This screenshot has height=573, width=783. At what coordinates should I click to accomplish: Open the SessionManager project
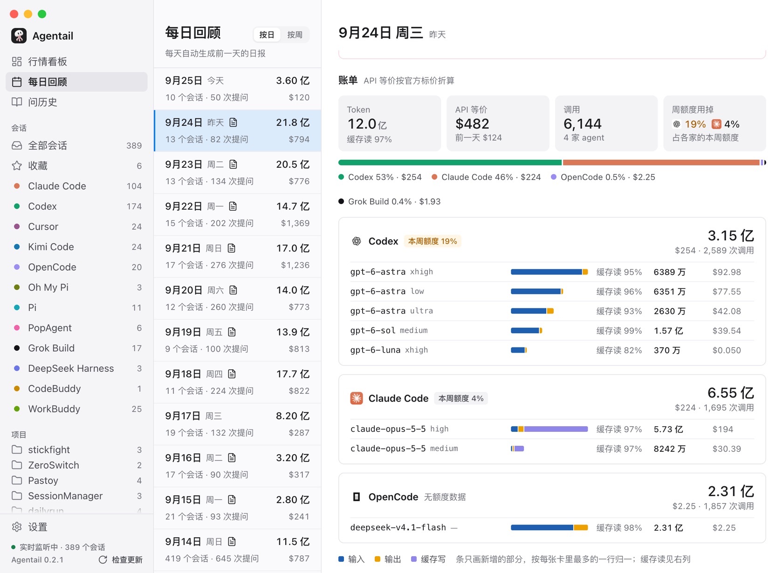click(76, 496)
